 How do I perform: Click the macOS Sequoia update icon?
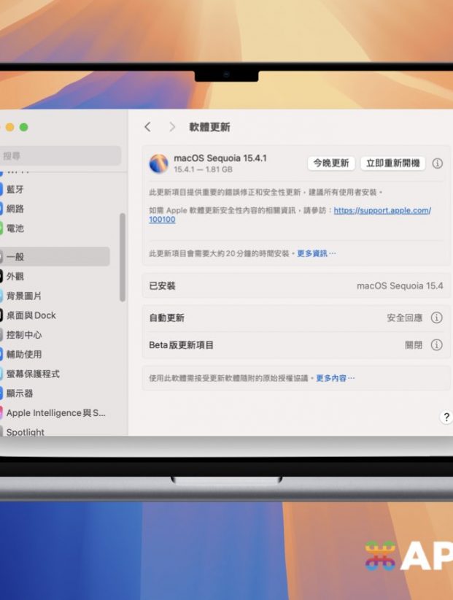tap(158, 164)
